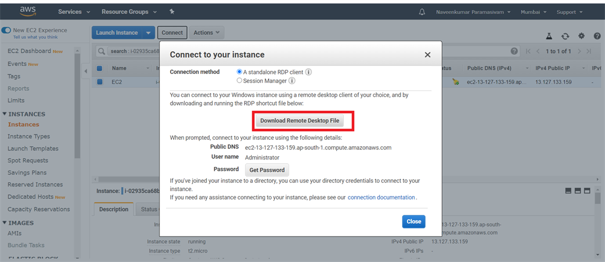Click info icon beside standalone RDP client

[x=308, y=72]
